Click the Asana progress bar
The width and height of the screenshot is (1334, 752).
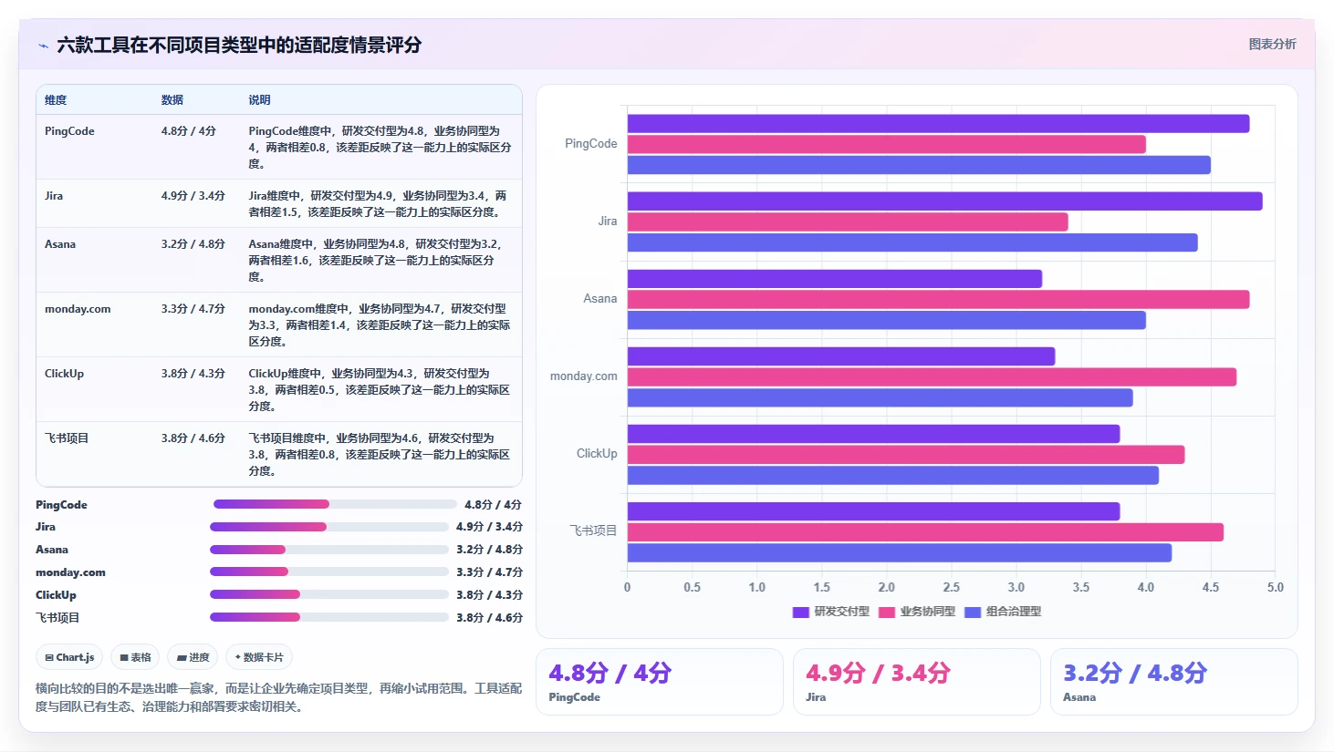pos(329,550)
